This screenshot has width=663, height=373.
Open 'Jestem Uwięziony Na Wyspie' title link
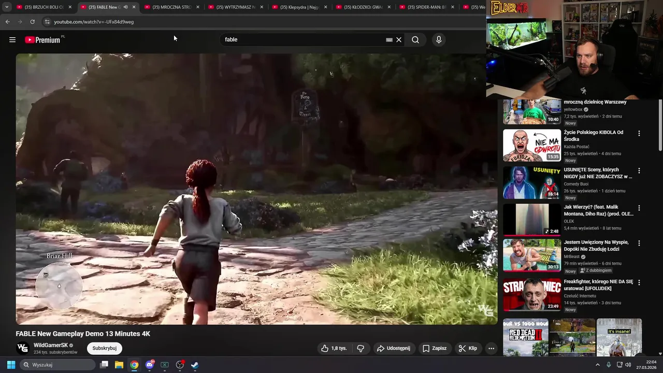596,246
